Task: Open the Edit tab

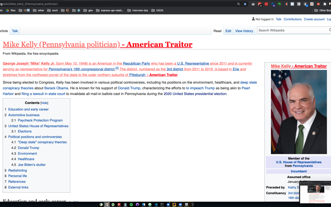Action: (228, 31)
